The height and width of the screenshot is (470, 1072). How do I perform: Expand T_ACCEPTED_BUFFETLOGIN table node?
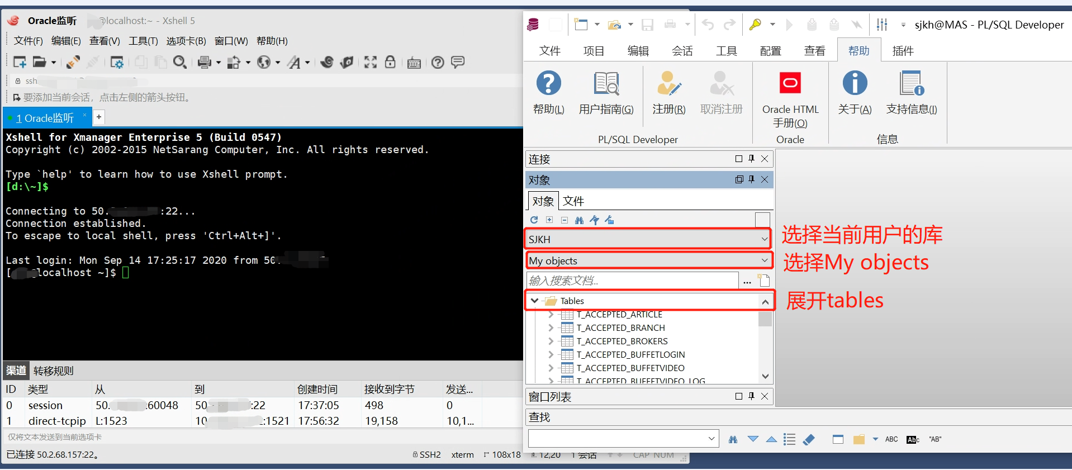click(551, 354)
